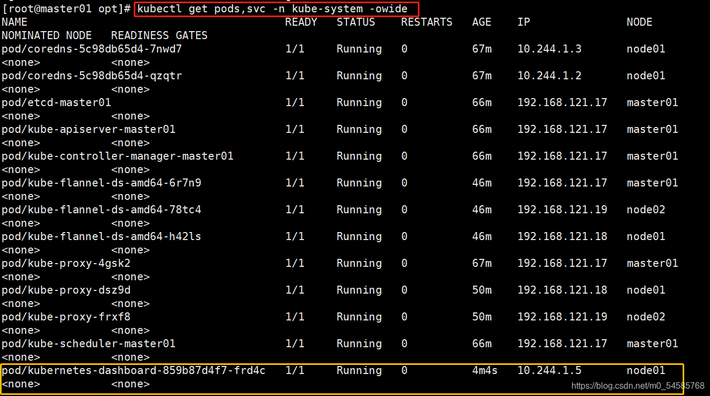Click restarts value 0 for kube-scheduler-master01
This screenshot has height=396, width=710.
coord(404,343)
